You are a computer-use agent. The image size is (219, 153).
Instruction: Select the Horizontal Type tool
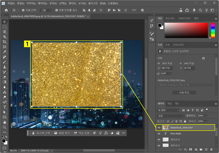coord(4,107)
